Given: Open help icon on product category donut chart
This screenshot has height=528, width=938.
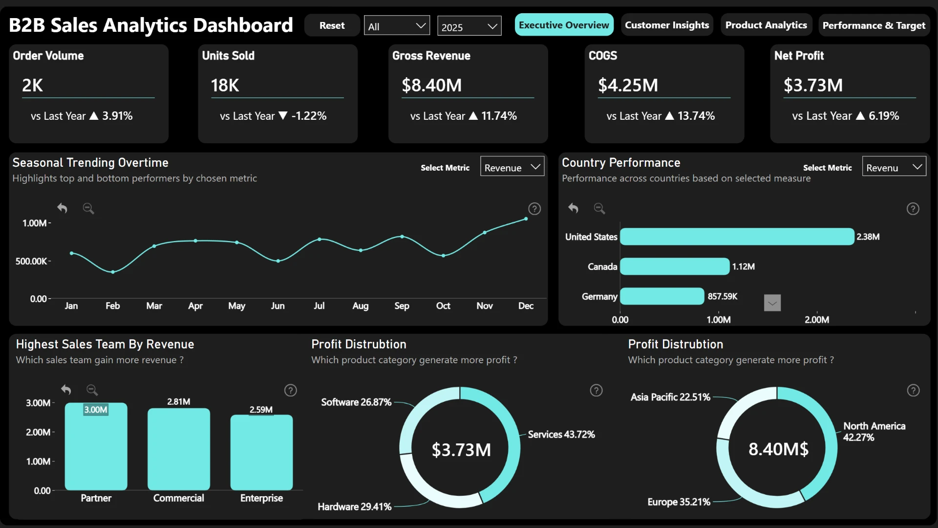Looking at the screenshot, I should (596, 390).
